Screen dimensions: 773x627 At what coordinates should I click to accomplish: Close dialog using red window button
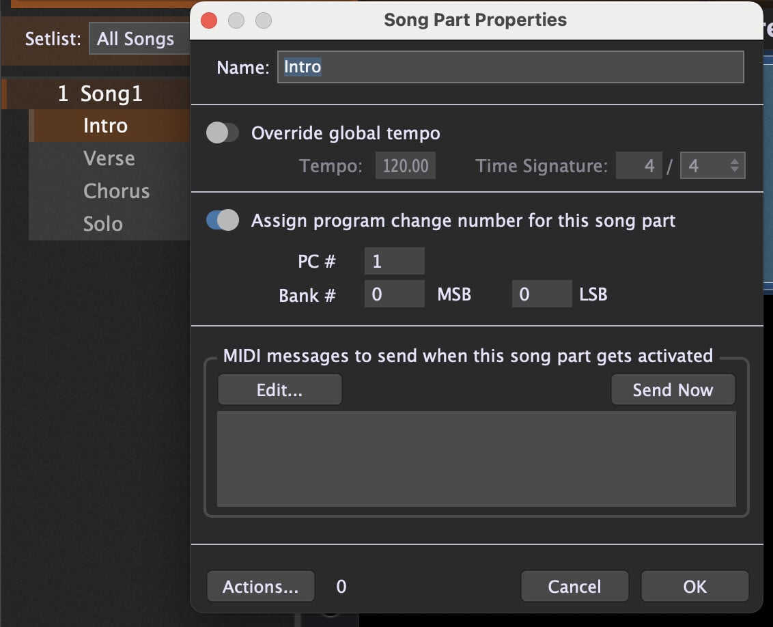click(x=209, y=20)
